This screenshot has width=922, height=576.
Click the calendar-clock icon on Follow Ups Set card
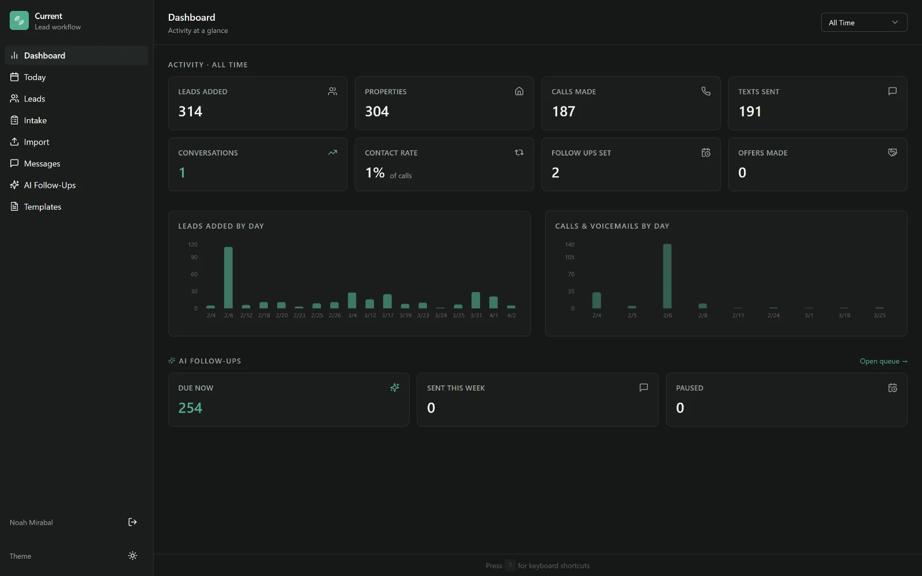tap(706, 153)
